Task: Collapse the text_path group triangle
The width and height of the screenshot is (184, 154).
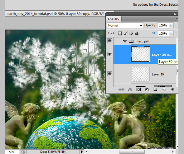Action: [x=125, y=41]
